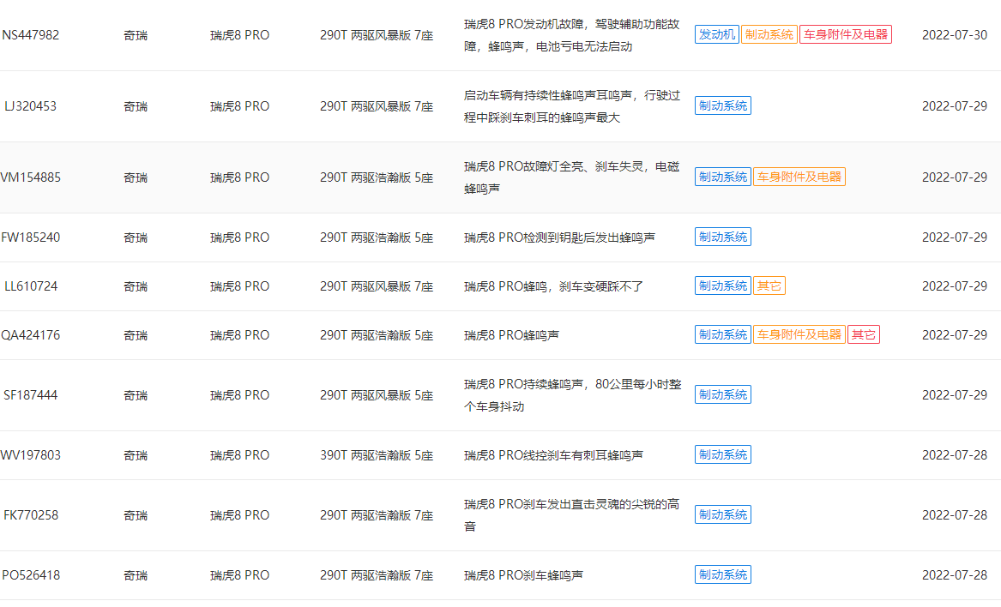1001x607 pixels.
Task: Select the 其它 tag in QA424176 row
Action: click(x=863, y=335)
